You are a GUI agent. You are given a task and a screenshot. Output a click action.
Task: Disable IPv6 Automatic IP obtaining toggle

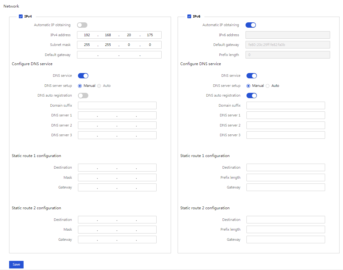pyautogui.click(x=251, y=25)
